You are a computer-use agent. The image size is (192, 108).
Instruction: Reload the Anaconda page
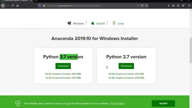coord(13,6)
